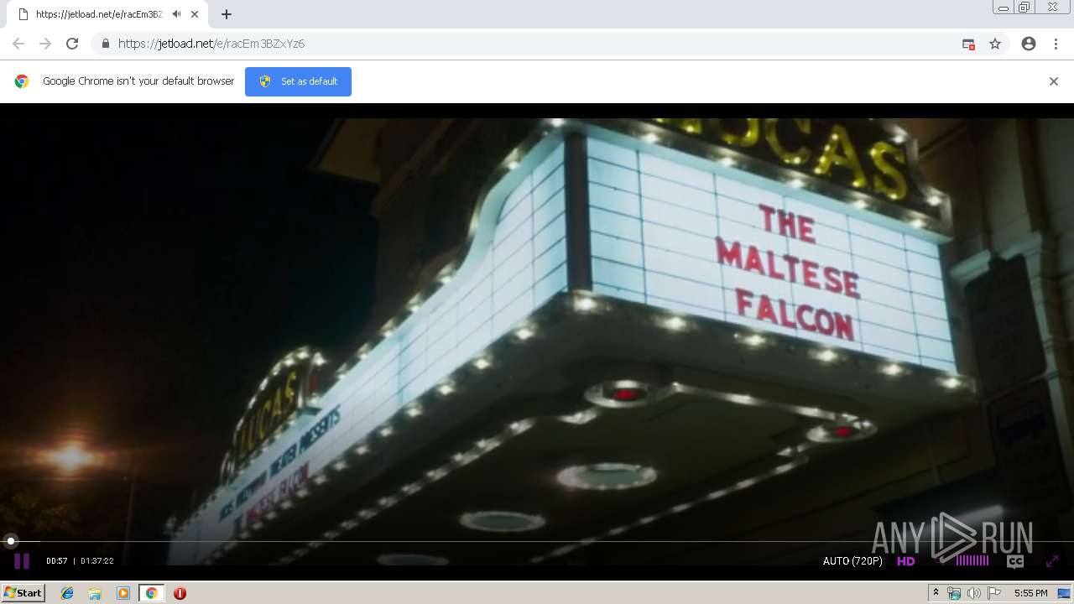View site security lock info
Screen dimensions: 1074x604
pos(105,44)
